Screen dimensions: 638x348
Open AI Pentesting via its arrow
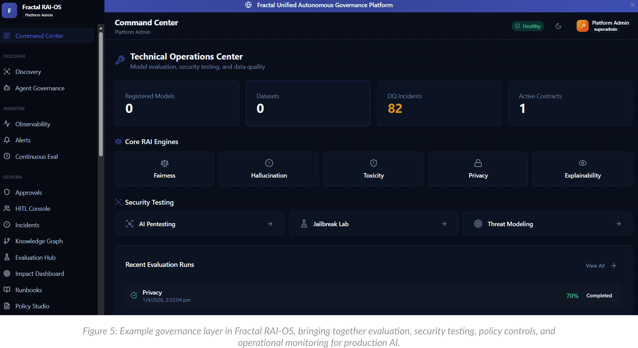click(270, 224)
